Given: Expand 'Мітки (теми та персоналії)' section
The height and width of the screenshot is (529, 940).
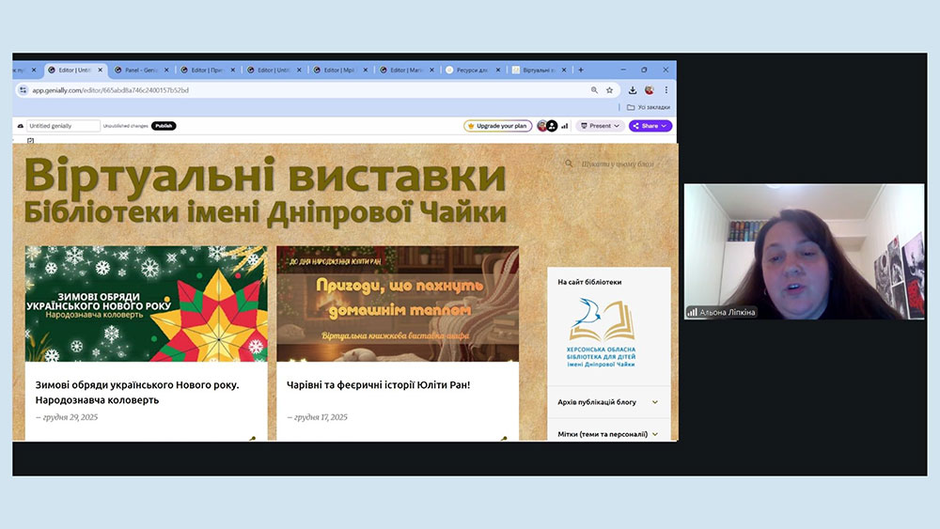Looking at the screenshot, I should [x=654, y=434].
